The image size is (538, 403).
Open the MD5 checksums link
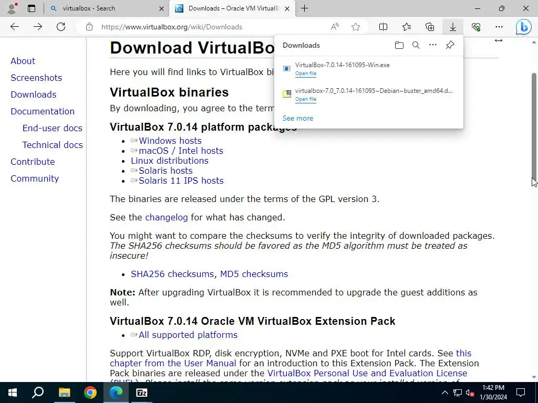(x=254, y=274)
